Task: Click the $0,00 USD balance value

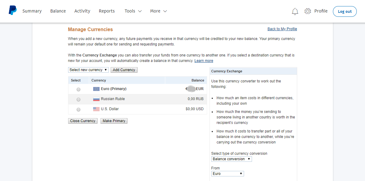Action: pos(195,109)
